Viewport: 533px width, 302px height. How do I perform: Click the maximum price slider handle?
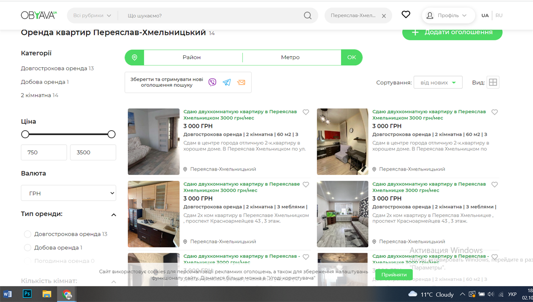[x=111, y=134]
